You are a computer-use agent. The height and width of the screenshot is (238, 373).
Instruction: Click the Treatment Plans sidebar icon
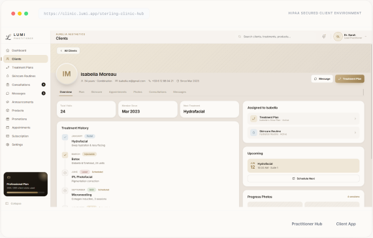pos(8,67)
